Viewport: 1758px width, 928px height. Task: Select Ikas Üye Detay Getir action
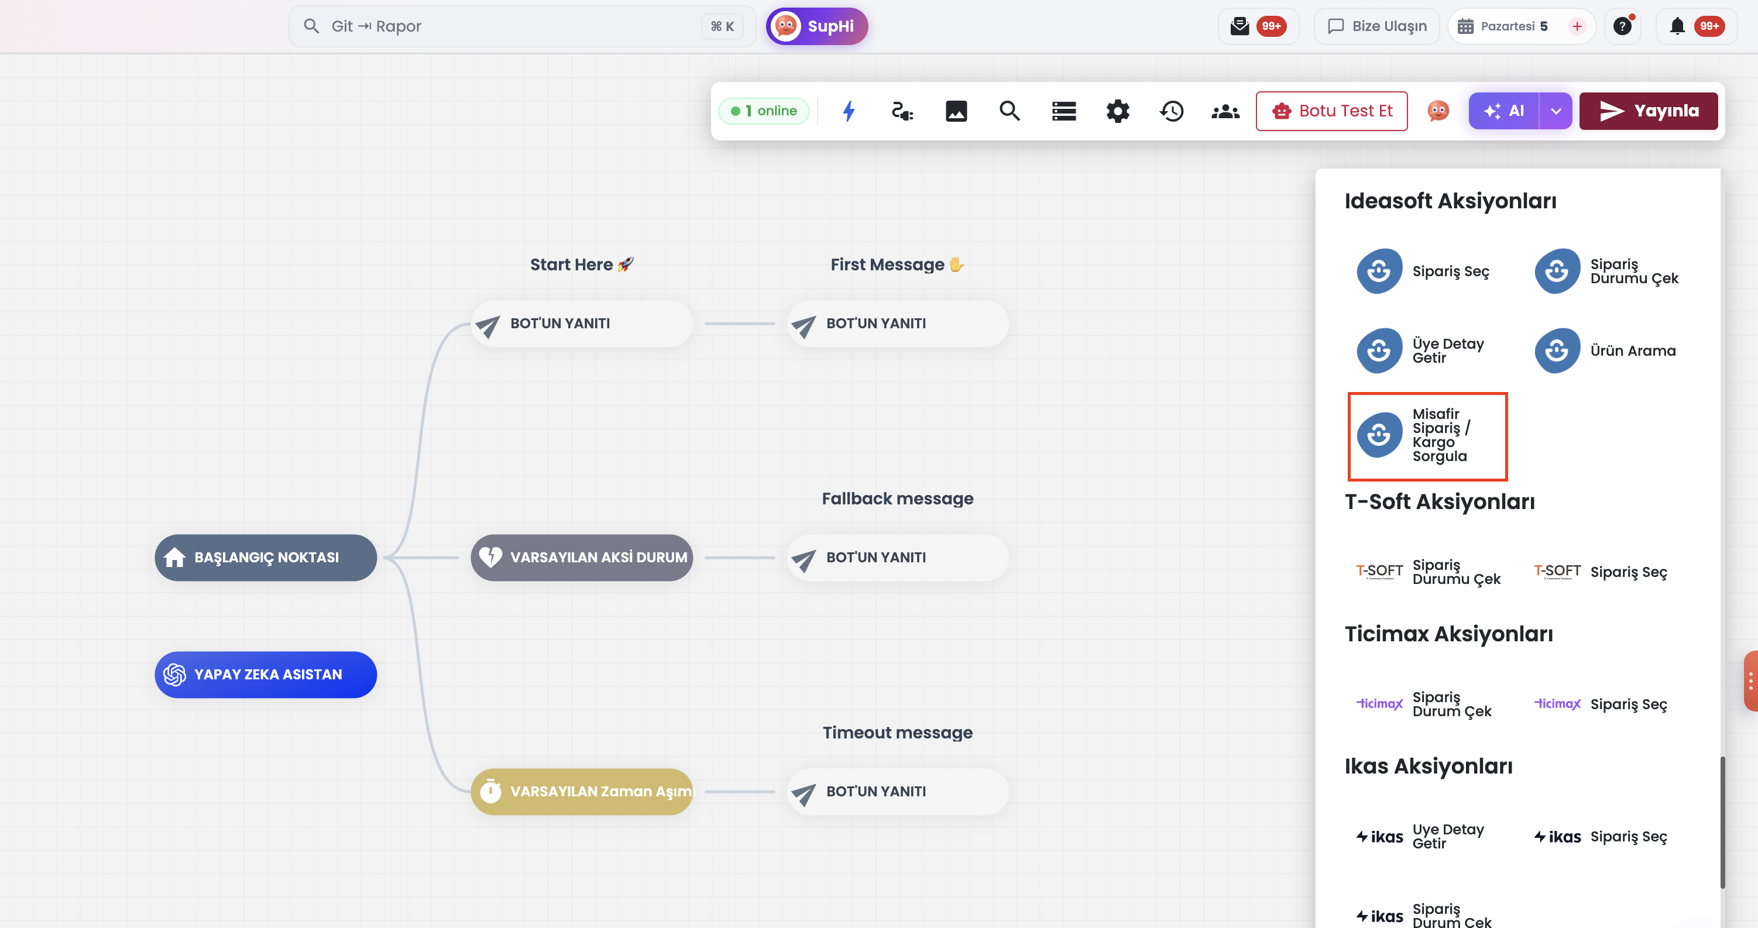(x=1421, y=837)
